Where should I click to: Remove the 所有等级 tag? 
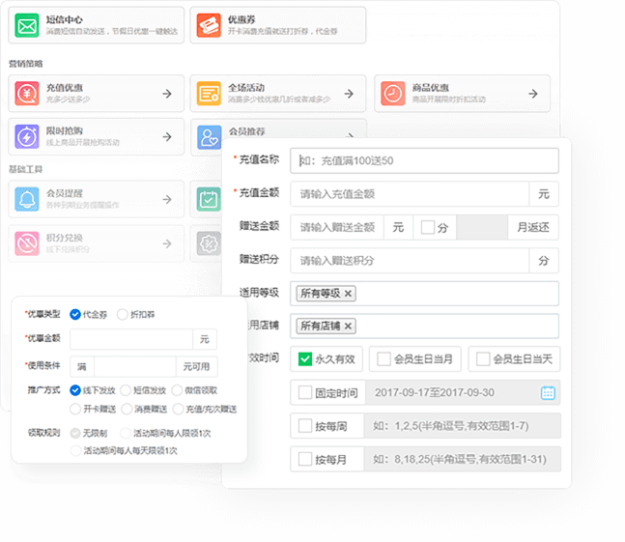coord(348,294)
